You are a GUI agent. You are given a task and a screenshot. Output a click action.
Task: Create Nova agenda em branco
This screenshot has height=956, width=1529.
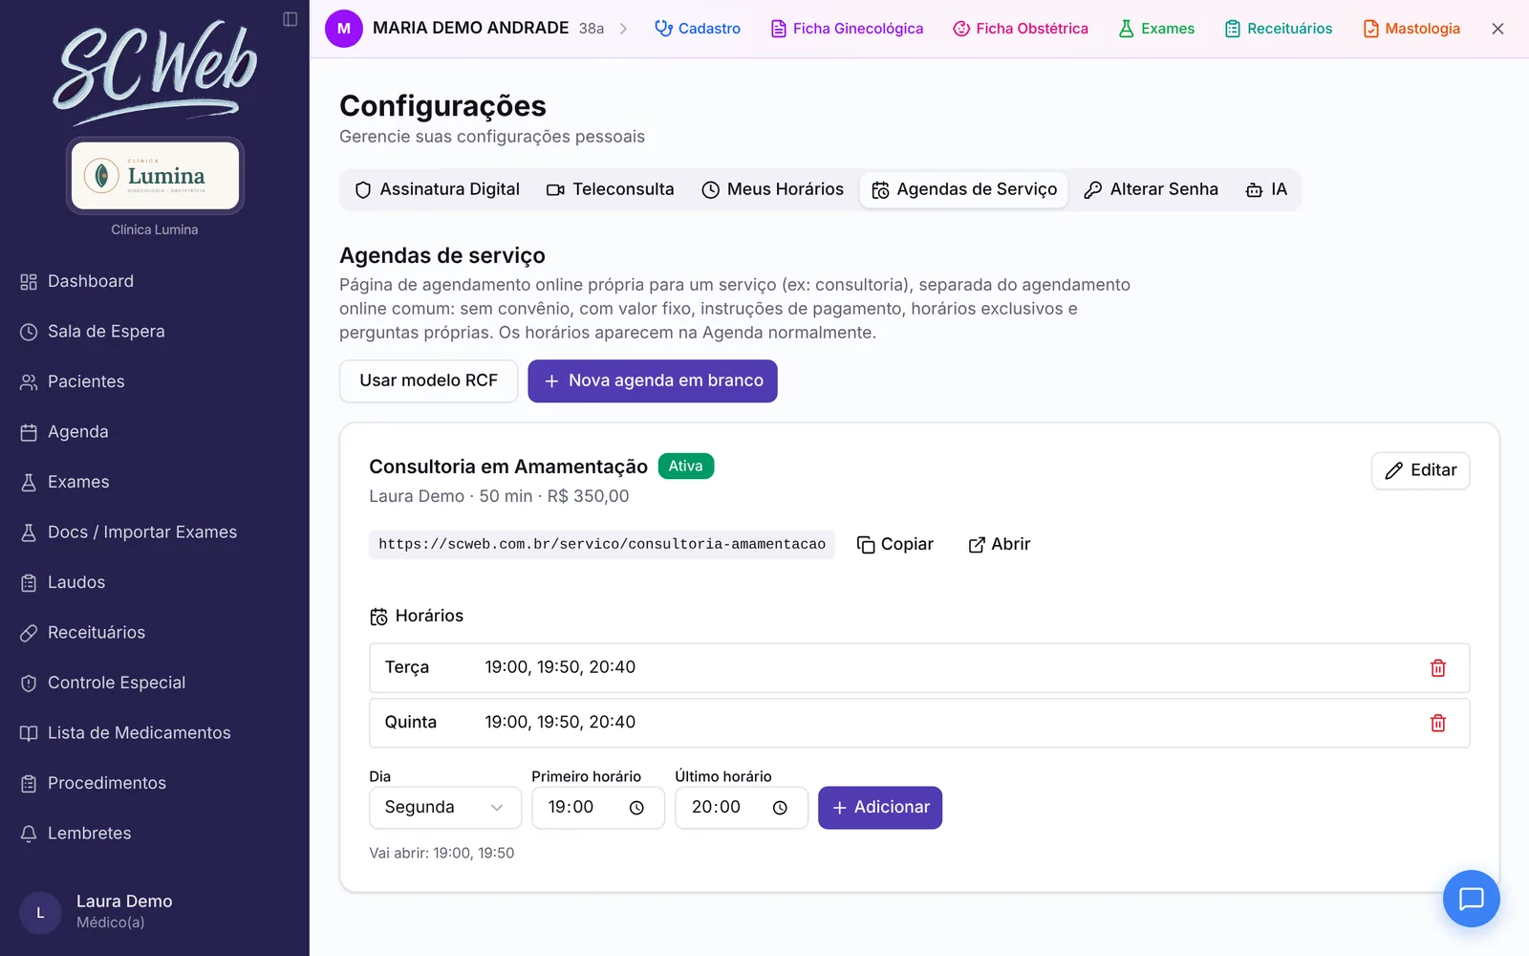(x=653, y=380)
